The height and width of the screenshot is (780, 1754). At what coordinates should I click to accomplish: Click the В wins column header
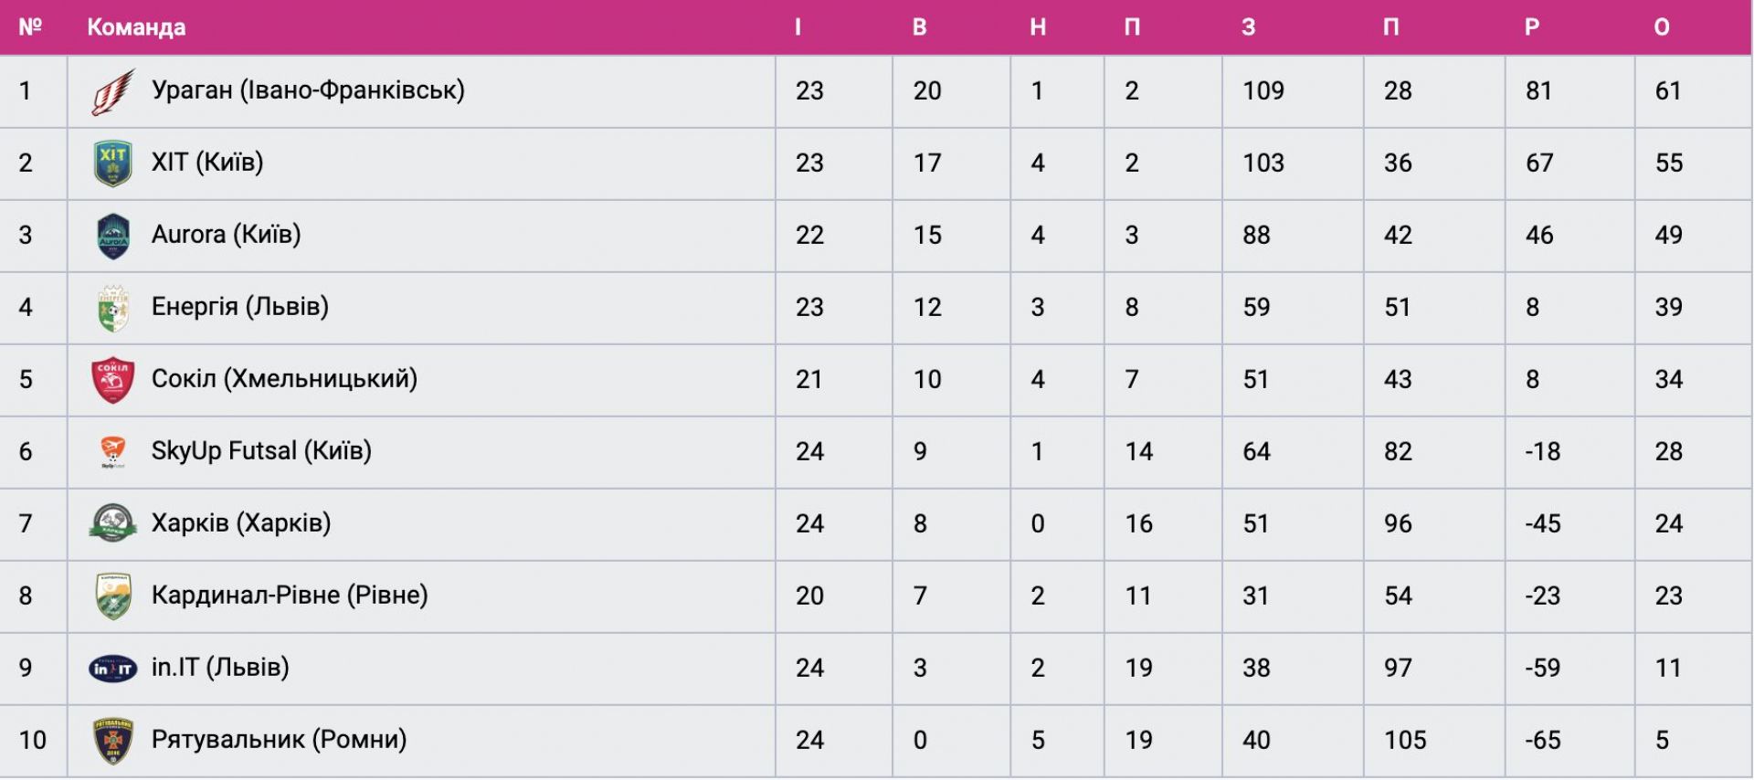920,27
